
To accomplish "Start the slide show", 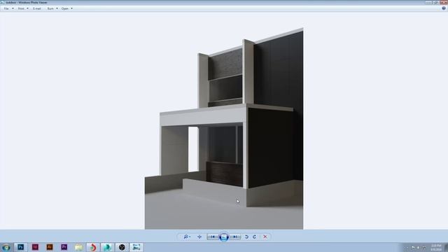I will tap(224, 237).
